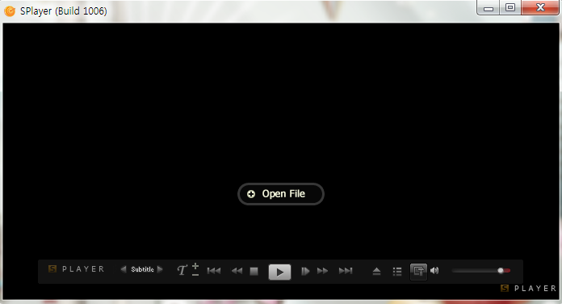Click the eject icon to open media
The image size is (562, 304).
click(x=376, y=272)
